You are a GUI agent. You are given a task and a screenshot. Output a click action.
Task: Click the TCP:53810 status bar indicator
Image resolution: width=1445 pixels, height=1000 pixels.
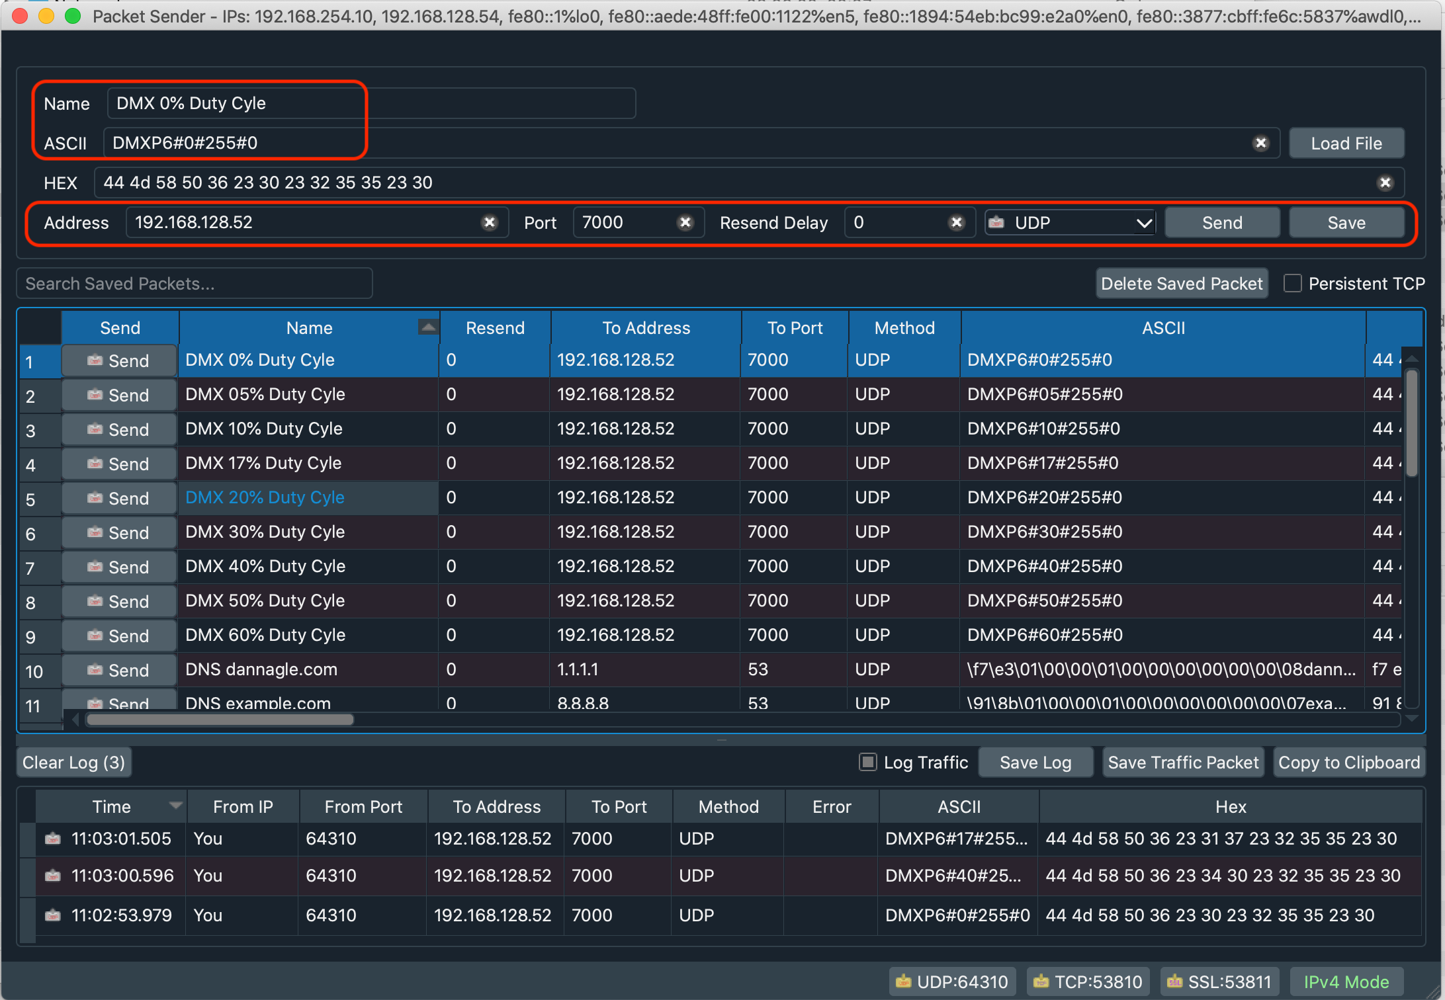click(x=1088, y=981)
